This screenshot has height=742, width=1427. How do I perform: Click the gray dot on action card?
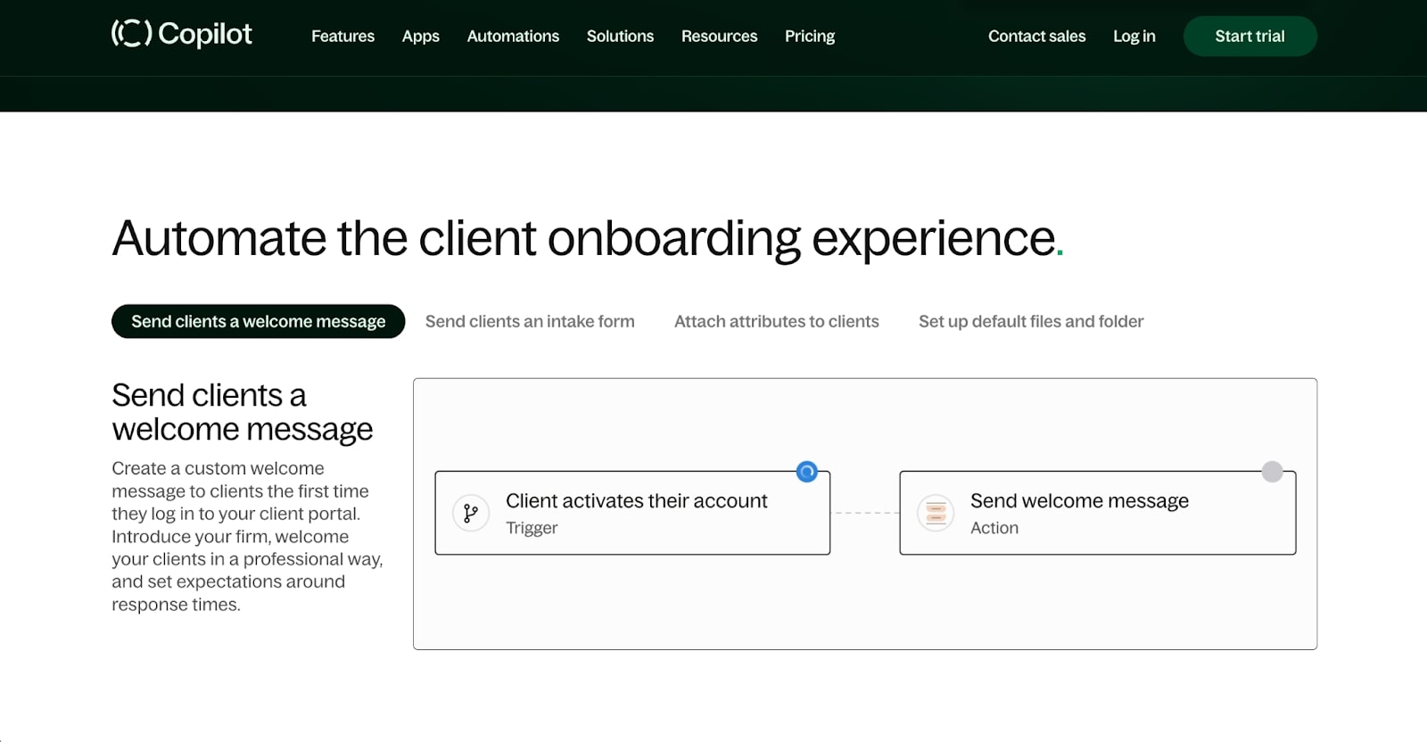tap(1273, 472)
